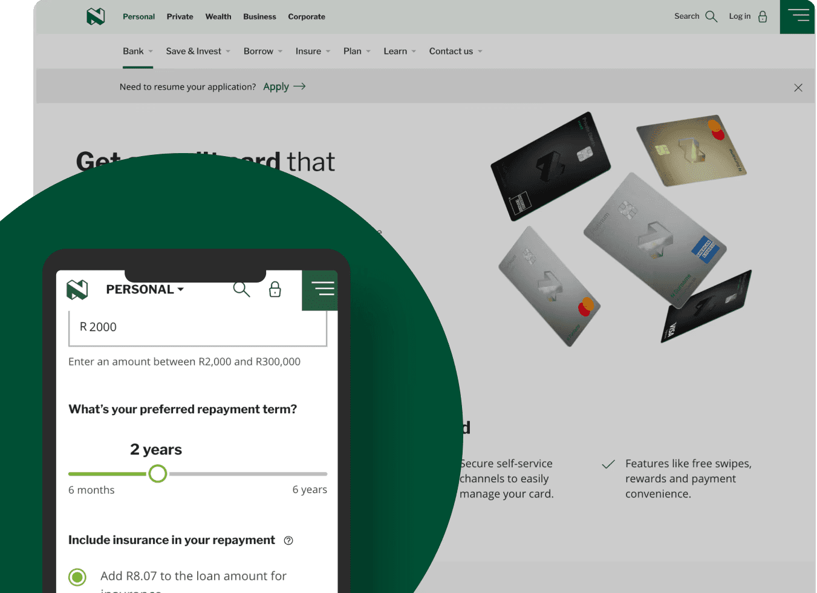The height and width of the screenshot is (593, 817).
Task: Click the grey slider track toward 6 years
Action: [x=248, y=474]
